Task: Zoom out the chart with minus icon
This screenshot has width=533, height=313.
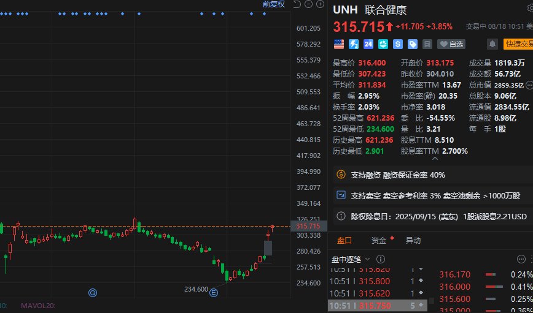Action: coord(308,4)
